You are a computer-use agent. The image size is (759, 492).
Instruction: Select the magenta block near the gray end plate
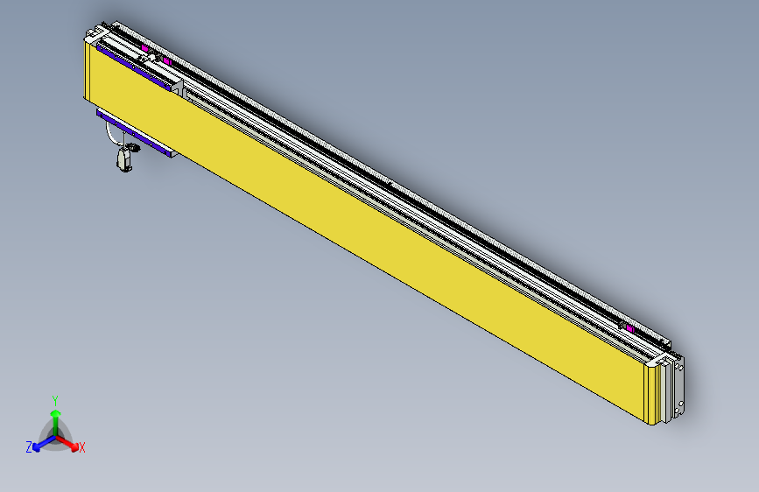point(630,329)
